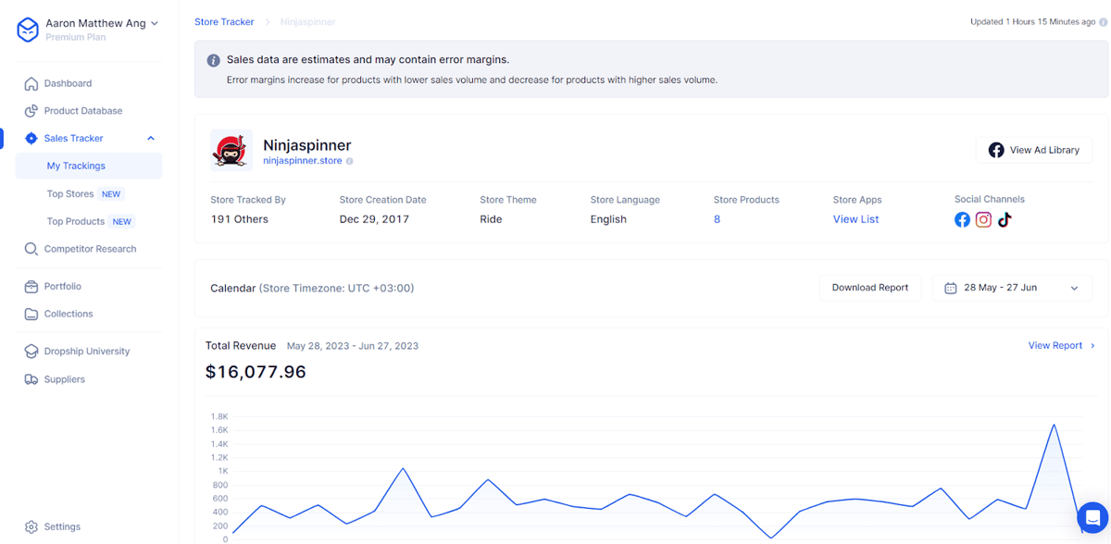This screenshot has height=544, width=1111.
Task: Click View Ad Library button
Action: (1034, 150)
